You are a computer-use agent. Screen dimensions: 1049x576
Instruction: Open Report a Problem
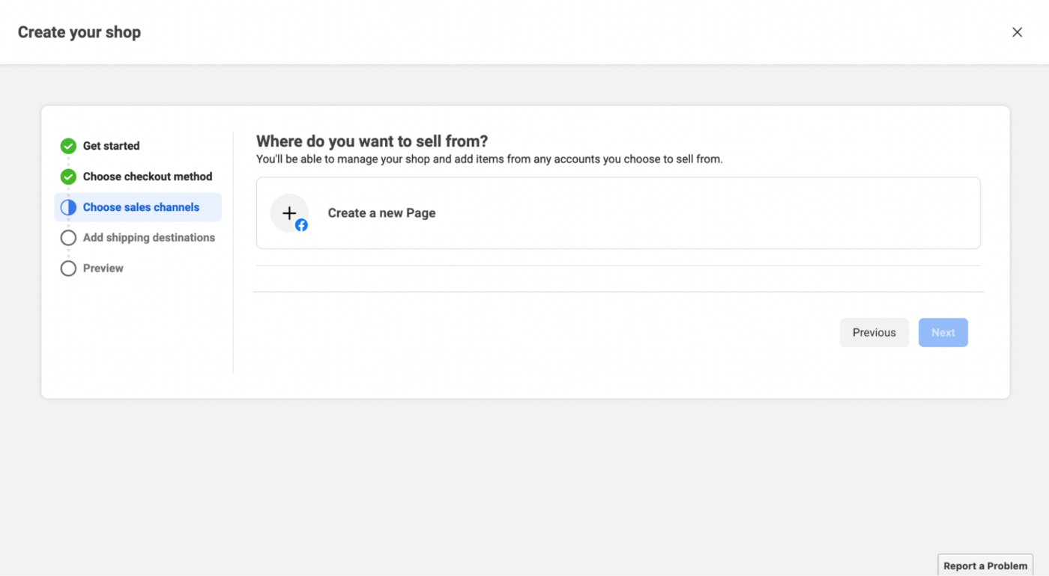(985, 566)
